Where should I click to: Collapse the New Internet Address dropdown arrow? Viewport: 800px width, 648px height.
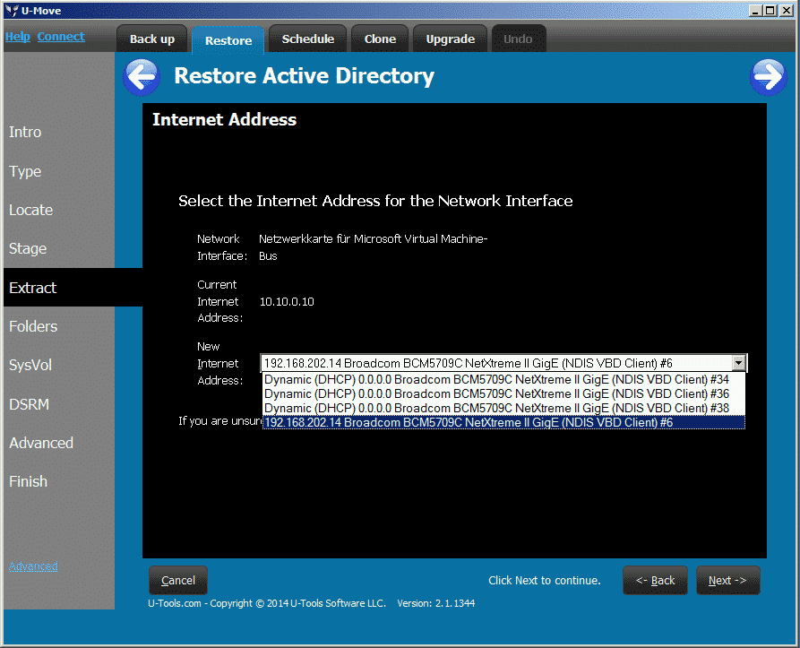[739, 363]
